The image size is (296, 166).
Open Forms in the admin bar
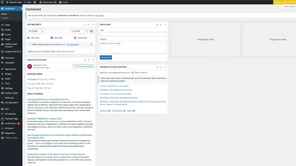coord(64,2)
